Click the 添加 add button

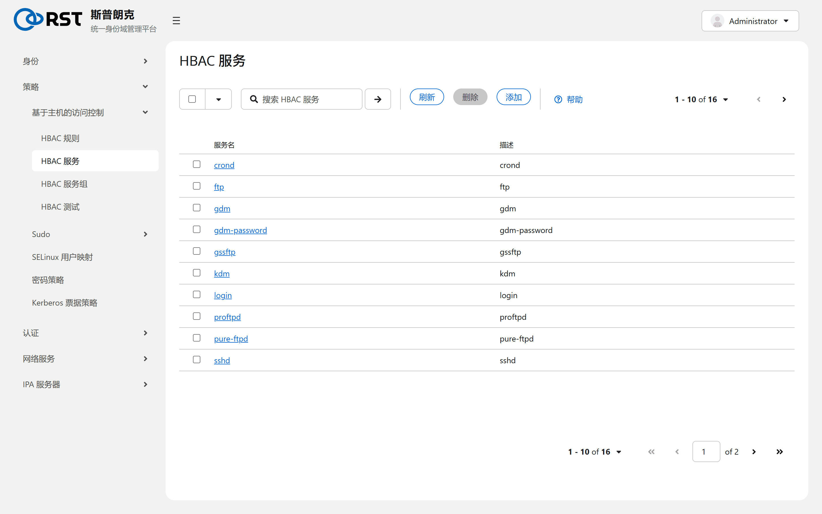coord(513,97)
